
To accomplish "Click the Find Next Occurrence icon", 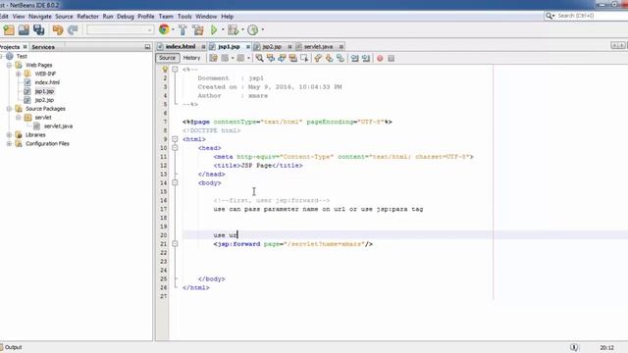I will tap(282, 59).
